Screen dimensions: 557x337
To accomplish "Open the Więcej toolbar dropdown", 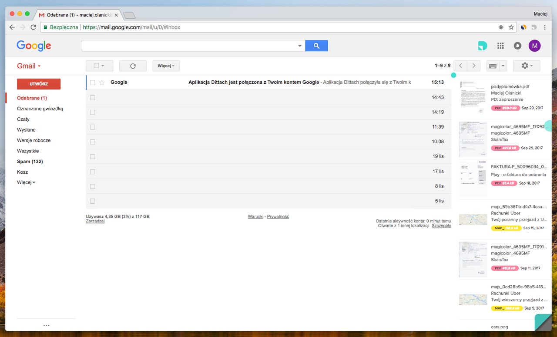I will (166, 66).
